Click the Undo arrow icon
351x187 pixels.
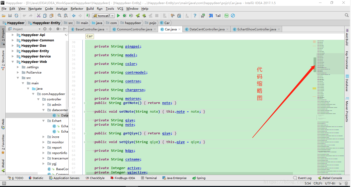[25, 16]
